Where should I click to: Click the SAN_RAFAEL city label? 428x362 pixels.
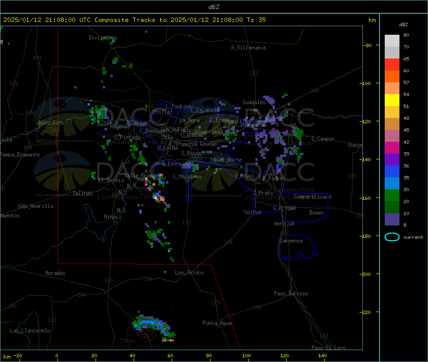[175, 129]
